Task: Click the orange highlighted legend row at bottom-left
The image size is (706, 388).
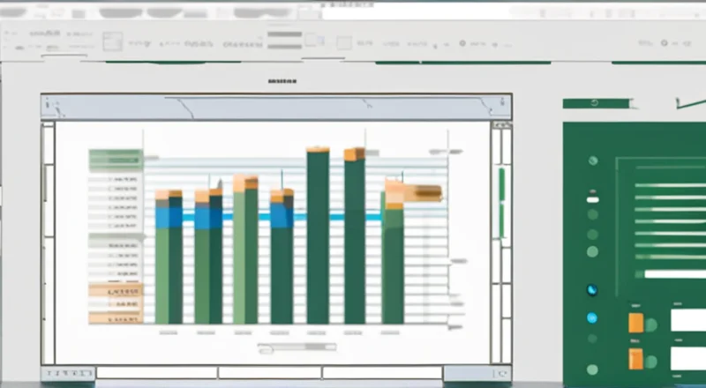Action: (x=116, y=290)
